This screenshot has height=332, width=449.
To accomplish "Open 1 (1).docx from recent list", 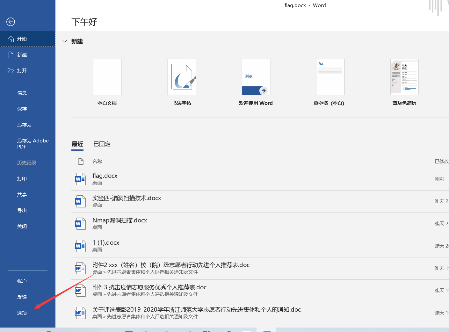I will (x=106, y=243).
